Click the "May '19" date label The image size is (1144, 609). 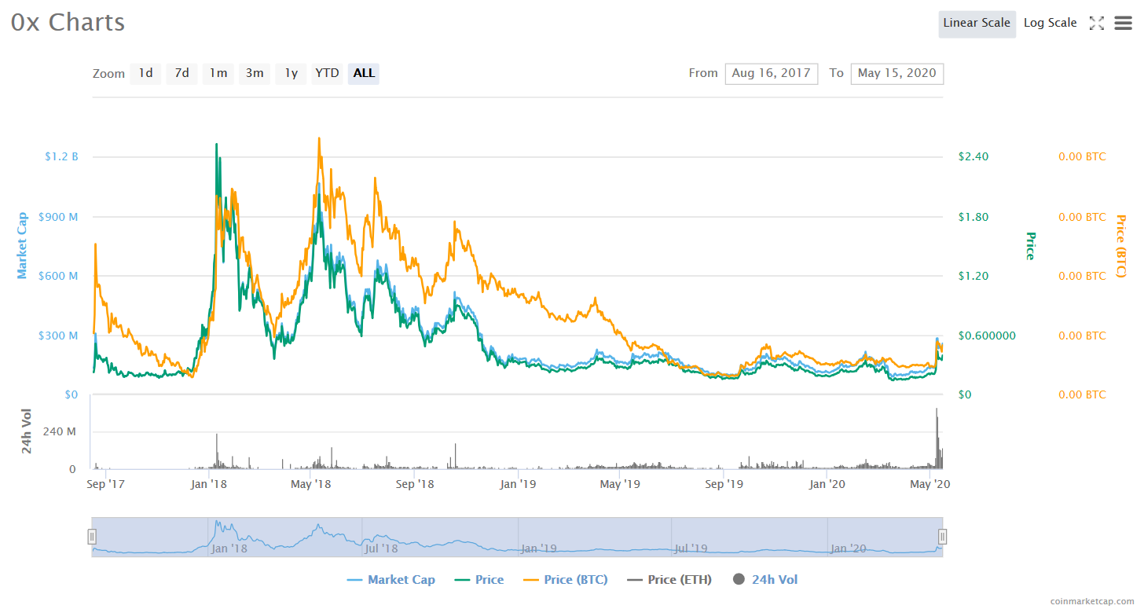(621, 484)
